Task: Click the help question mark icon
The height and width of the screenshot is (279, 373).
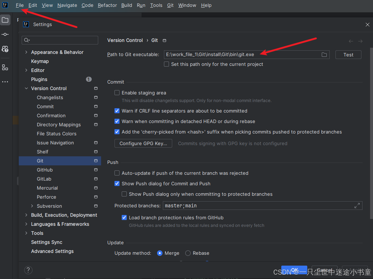Action: pyautogui.click(x=28, y=270)
